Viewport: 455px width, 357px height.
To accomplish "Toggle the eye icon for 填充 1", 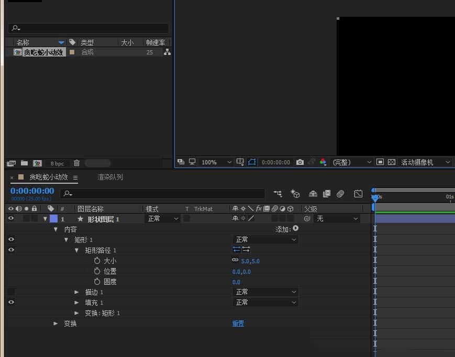I will coord(11,303).
